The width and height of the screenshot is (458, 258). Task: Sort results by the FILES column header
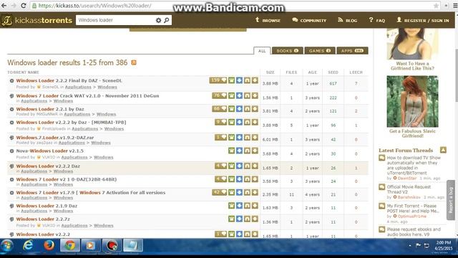[291, 72]
